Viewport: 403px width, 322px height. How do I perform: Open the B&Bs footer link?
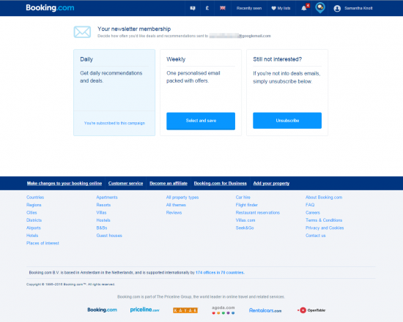pyautogui.click(x=102, y=228)
